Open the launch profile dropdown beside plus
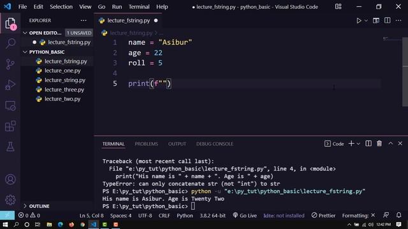408x229 pixels. click(358, 144)
